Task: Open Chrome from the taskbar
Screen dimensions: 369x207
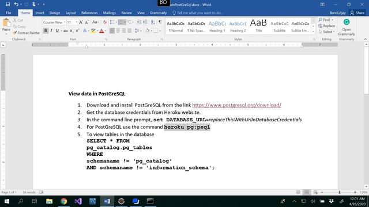Action: (63, 201)
